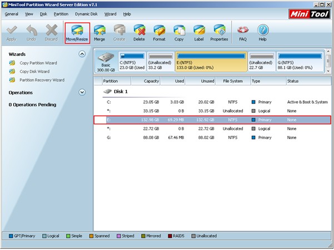Screen dimensions: 334x250
Task: Click the Basic 300.00 GB disk icon
Action: coord(106,57)
